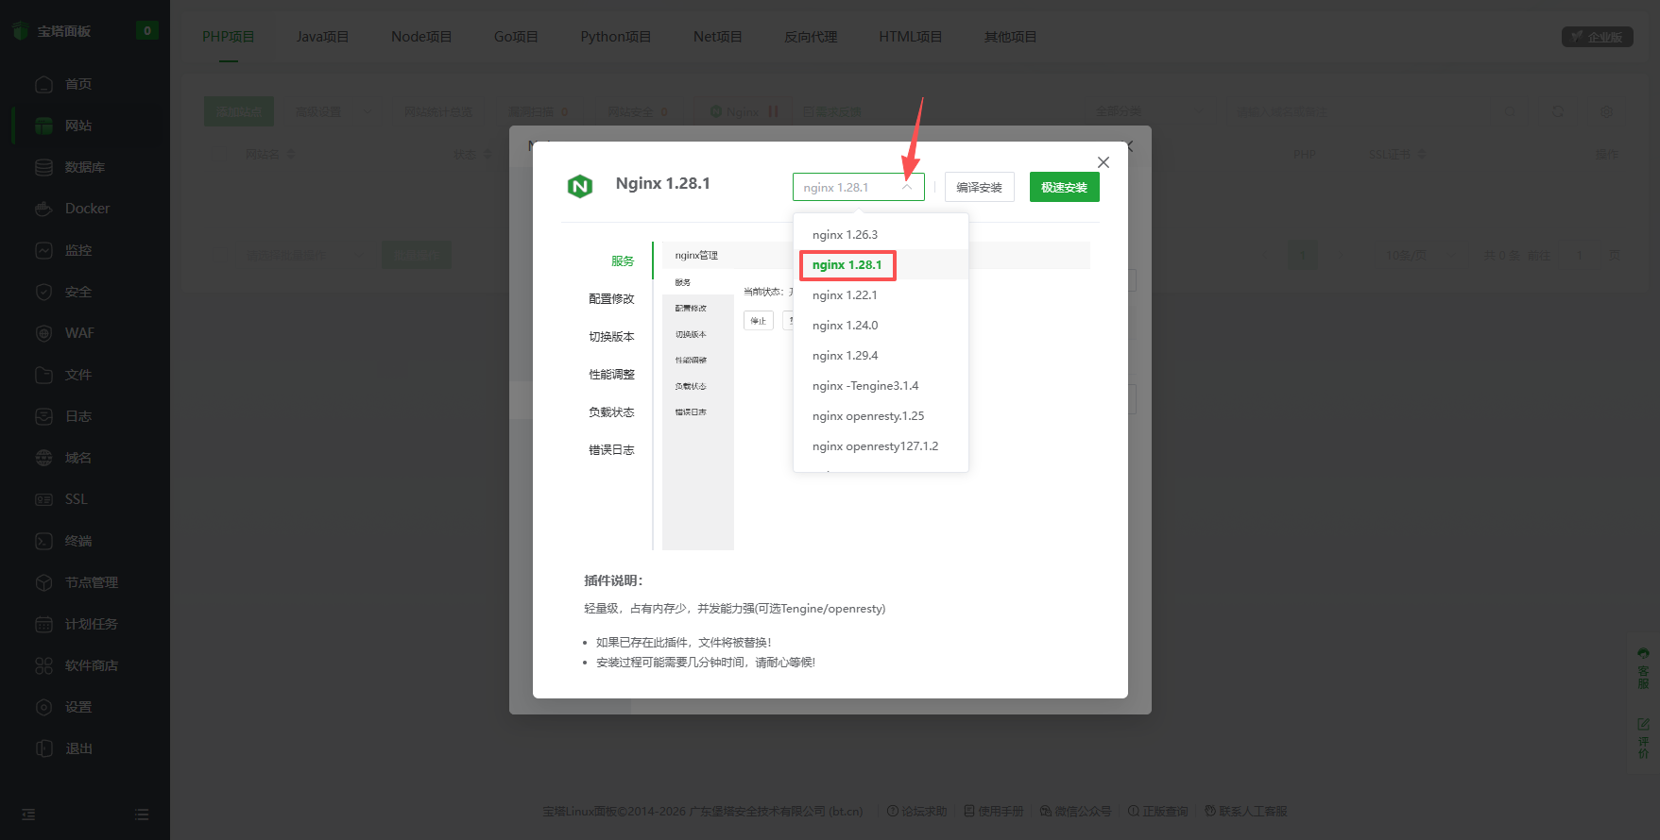Click the 编译安装 compile install button
This screenshot has height=840, width=1660.
pos(979,187)
